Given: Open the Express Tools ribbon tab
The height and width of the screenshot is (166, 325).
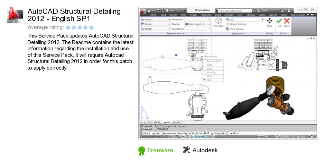Looking at the screenshot, I should (x=298, y=15).
